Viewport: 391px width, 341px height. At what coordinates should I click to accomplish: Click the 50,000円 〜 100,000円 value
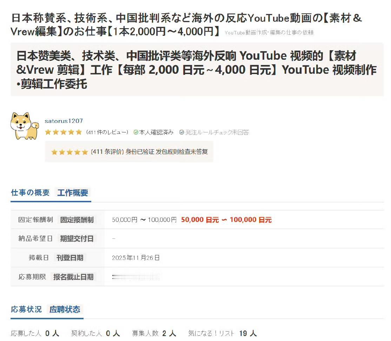(144, 219)
